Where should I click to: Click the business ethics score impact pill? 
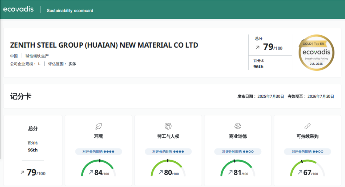[238, 152]
